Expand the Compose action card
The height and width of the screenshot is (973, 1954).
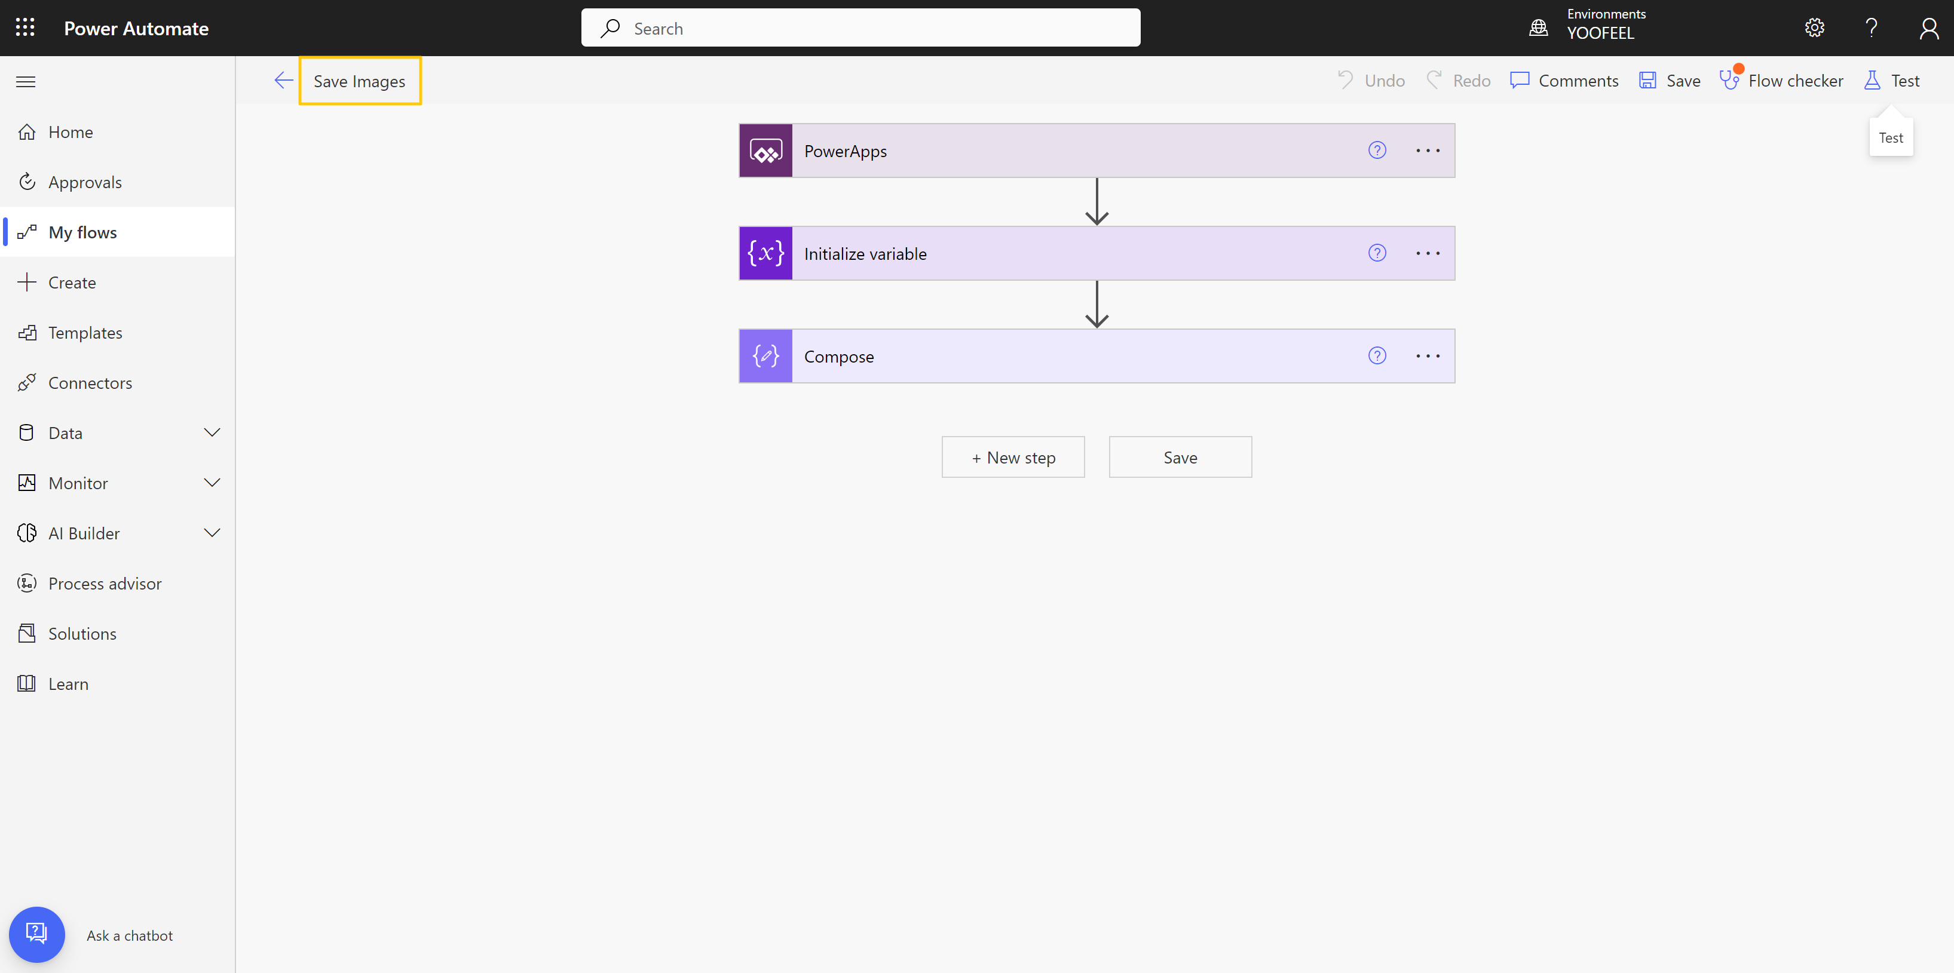[x=1096, y=355]
